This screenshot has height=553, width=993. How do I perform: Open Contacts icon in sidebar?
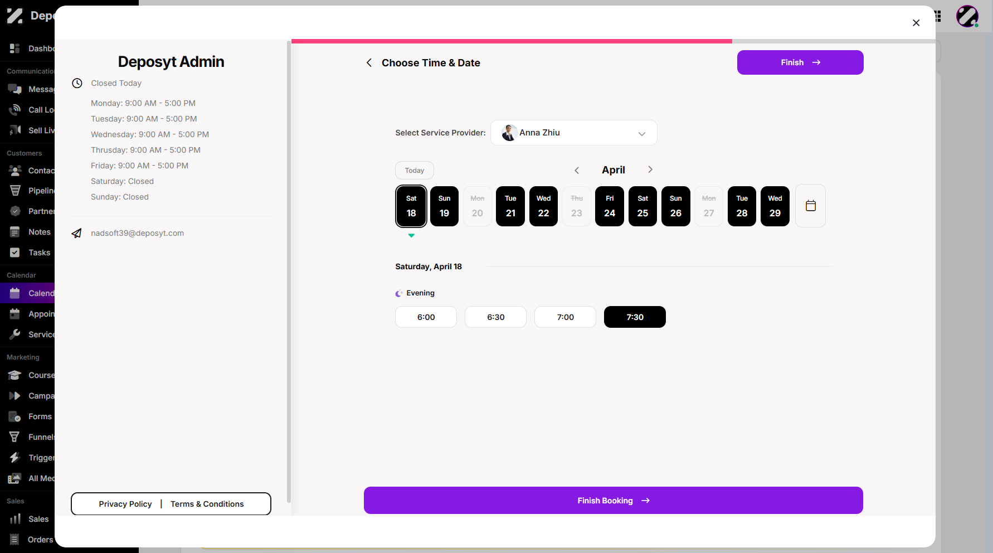[x=15, y=170]
